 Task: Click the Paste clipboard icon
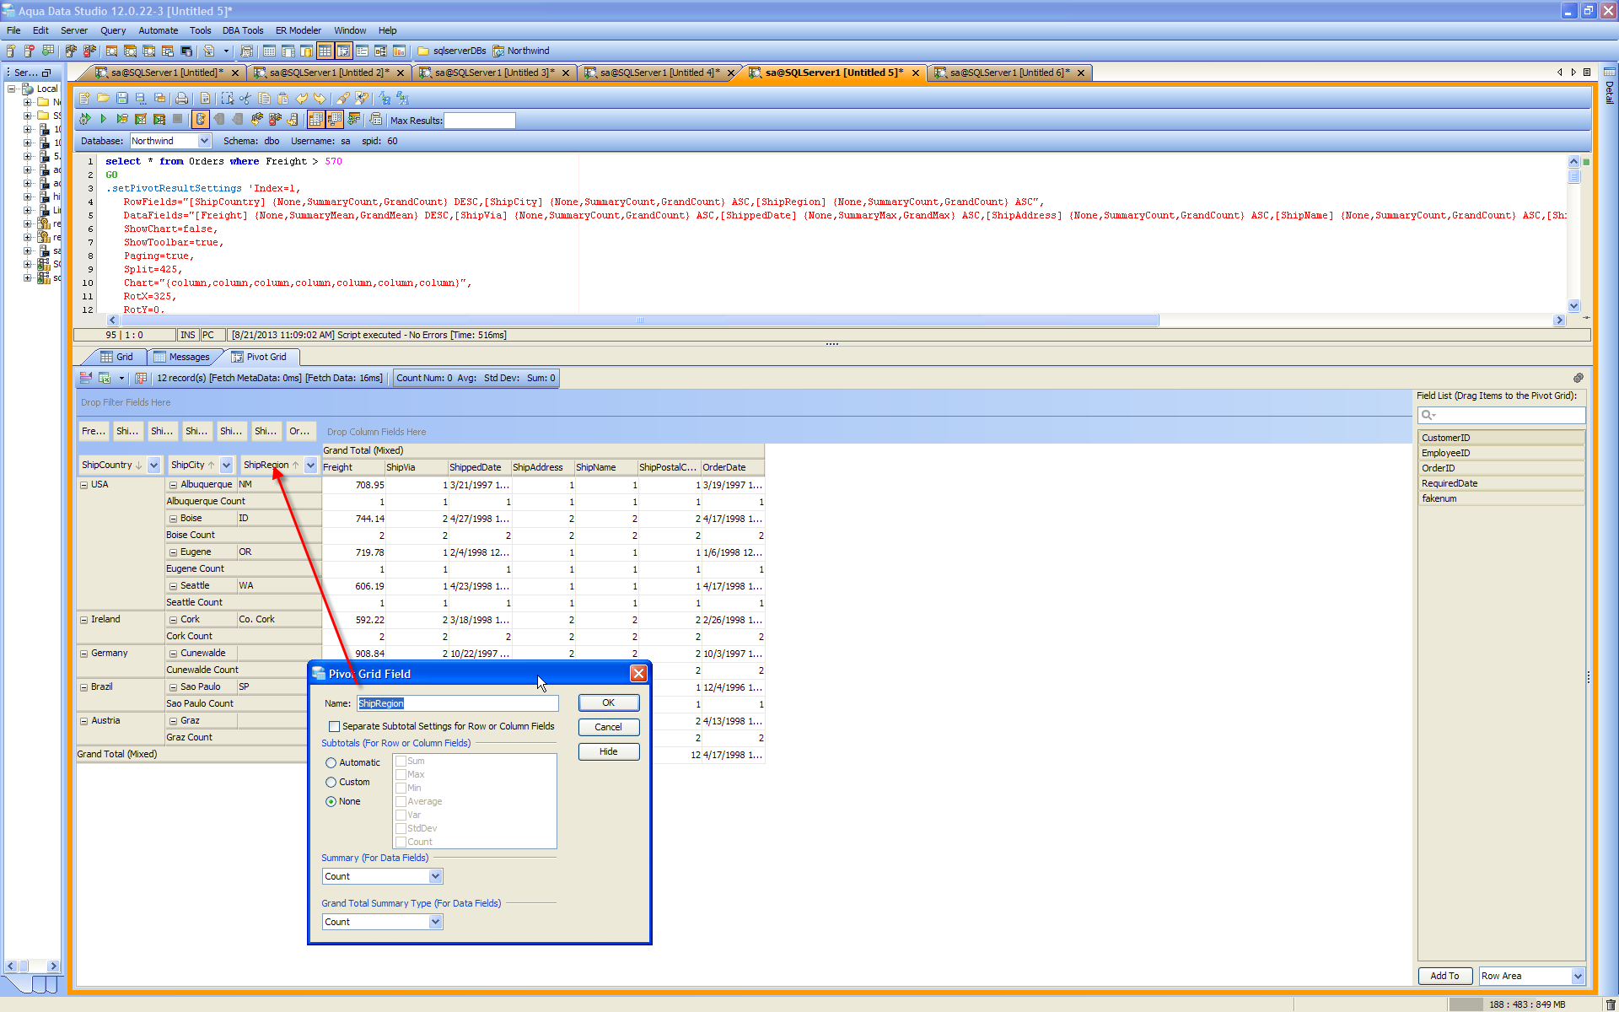pyautogui.click(x=282, y=99)
